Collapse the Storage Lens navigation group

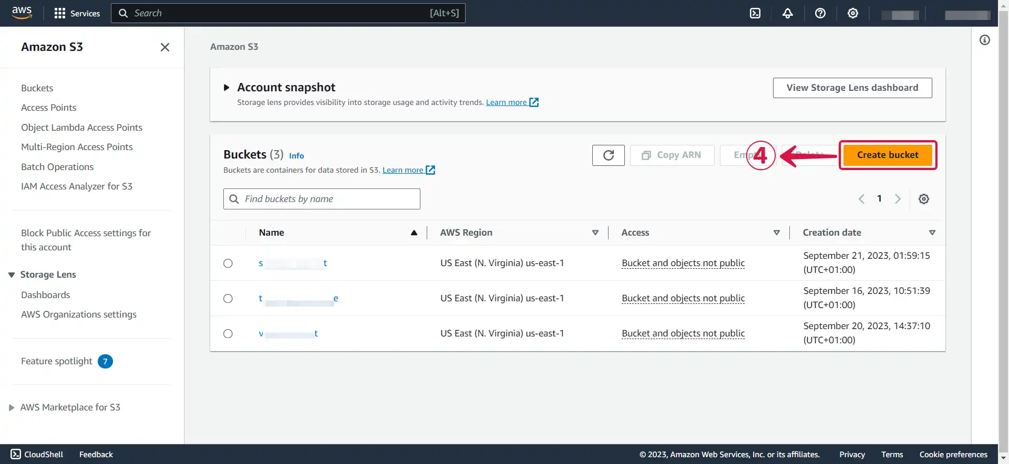click(x=12, y=275)
